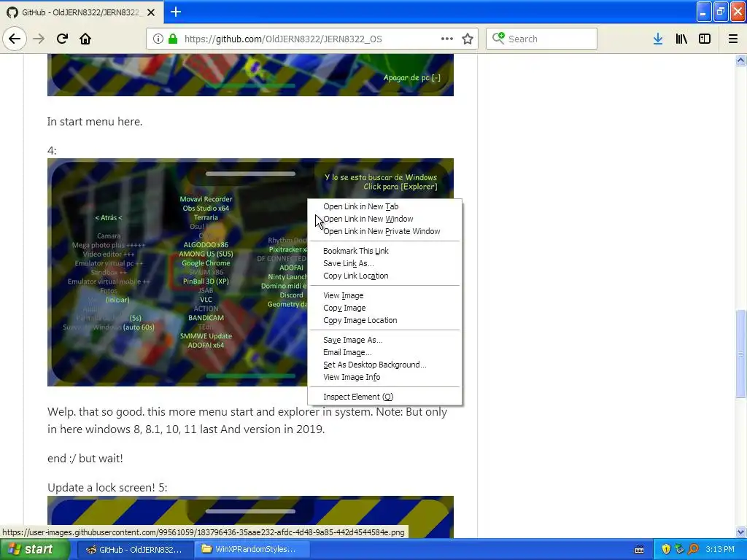Choose Open Link in New Private Window
Viewport: 747px width, 560px height.
tap(385, 231)
